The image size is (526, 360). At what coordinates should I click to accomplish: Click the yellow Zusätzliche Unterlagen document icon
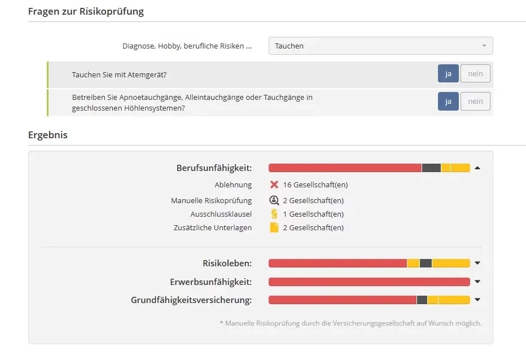point(274,227)
